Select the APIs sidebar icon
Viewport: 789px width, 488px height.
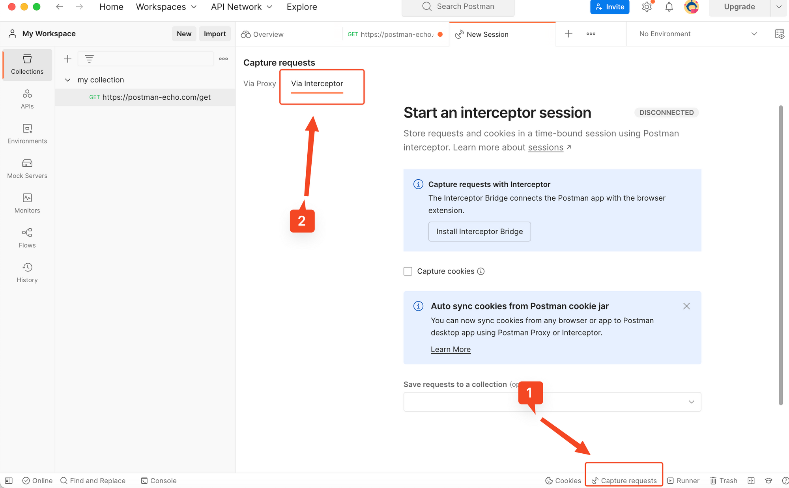pos(27,99)
